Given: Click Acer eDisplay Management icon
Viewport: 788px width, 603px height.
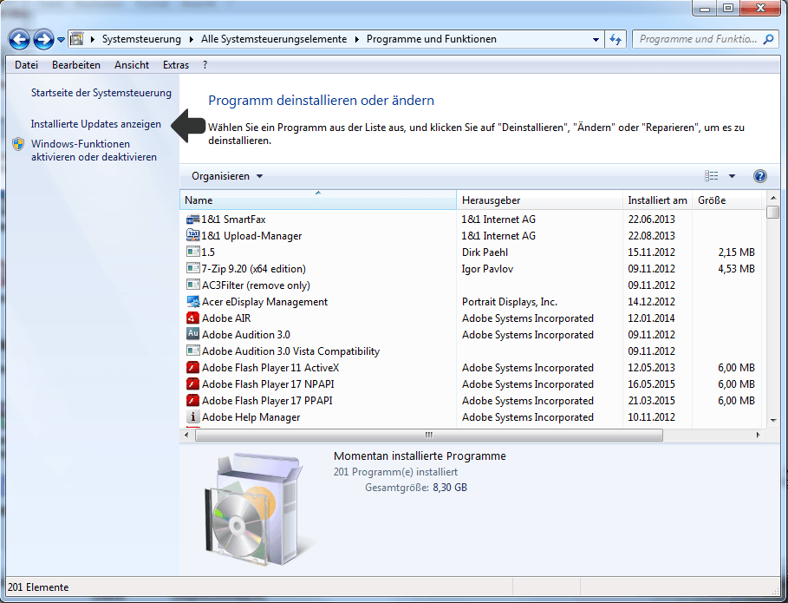Looking at the screenshot, I should coord(193,302).
